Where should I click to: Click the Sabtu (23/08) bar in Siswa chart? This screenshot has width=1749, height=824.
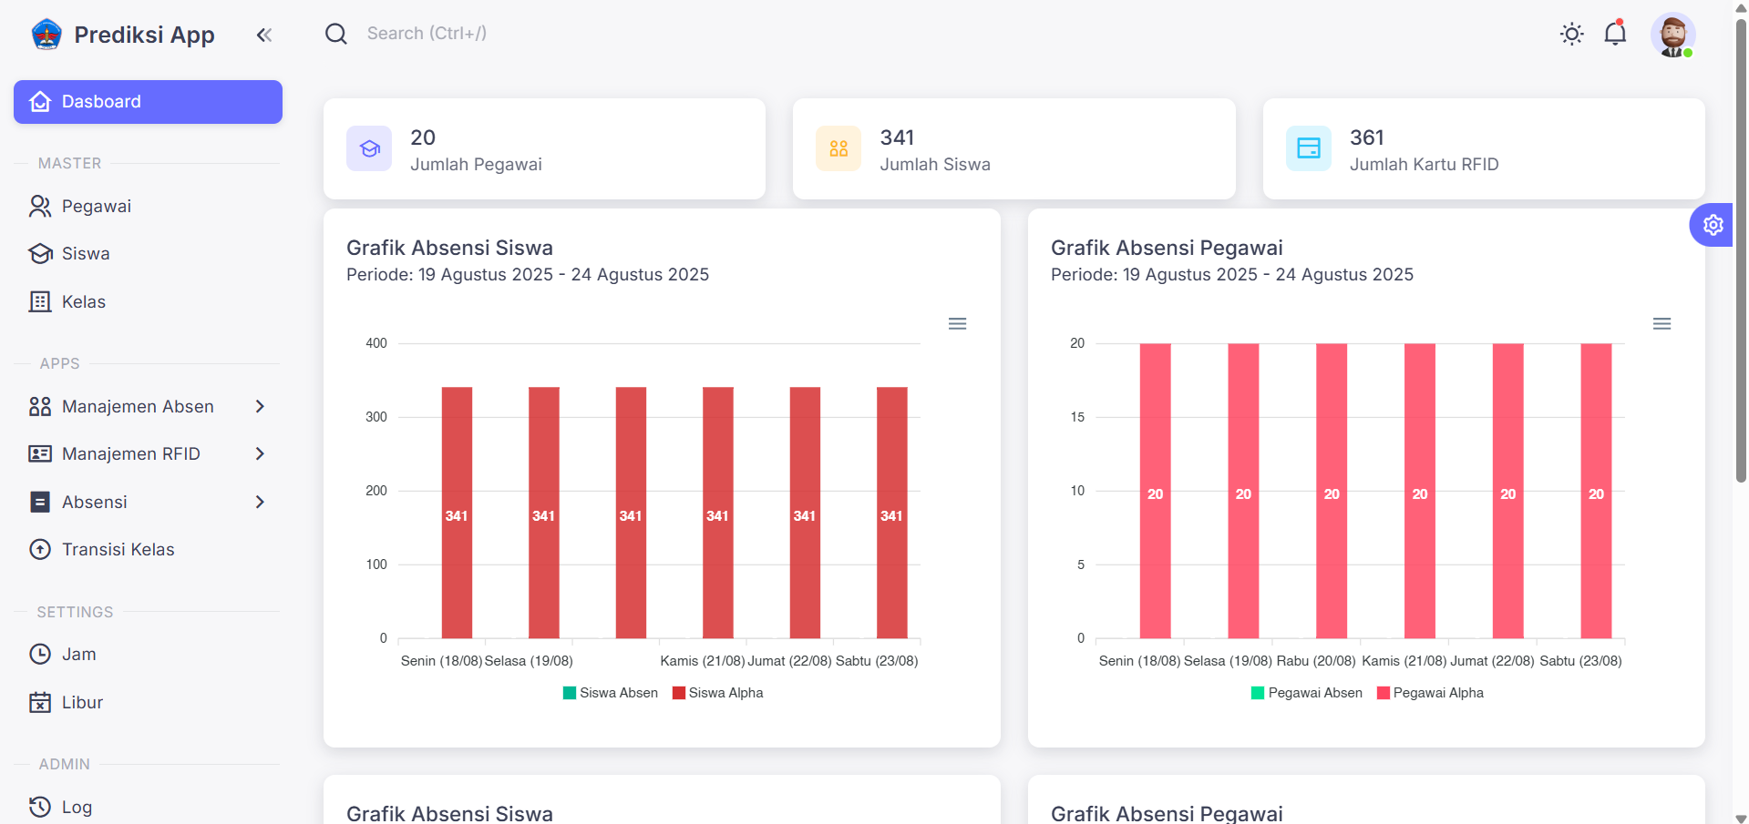(x=891, y=513)
